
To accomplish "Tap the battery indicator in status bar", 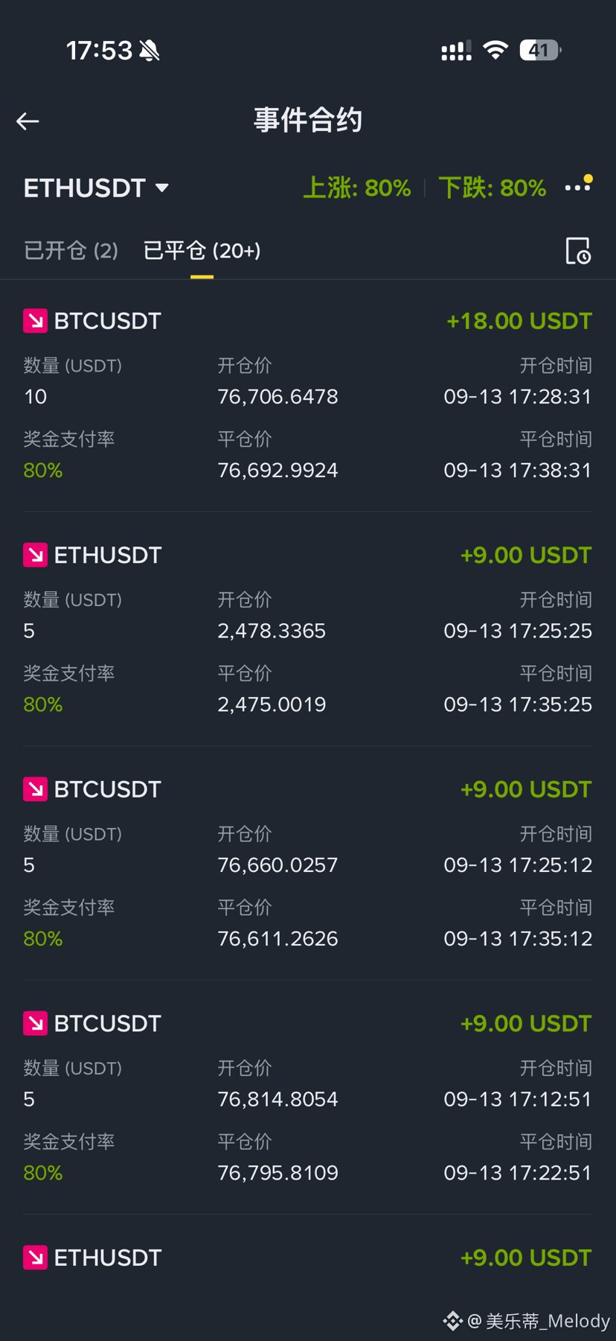I will click(540, 51).
